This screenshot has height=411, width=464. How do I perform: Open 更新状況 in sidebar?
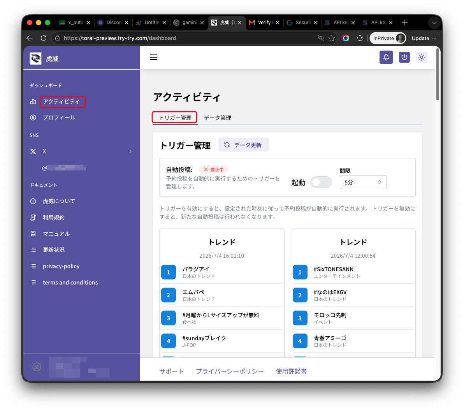(x=53, y=250)
